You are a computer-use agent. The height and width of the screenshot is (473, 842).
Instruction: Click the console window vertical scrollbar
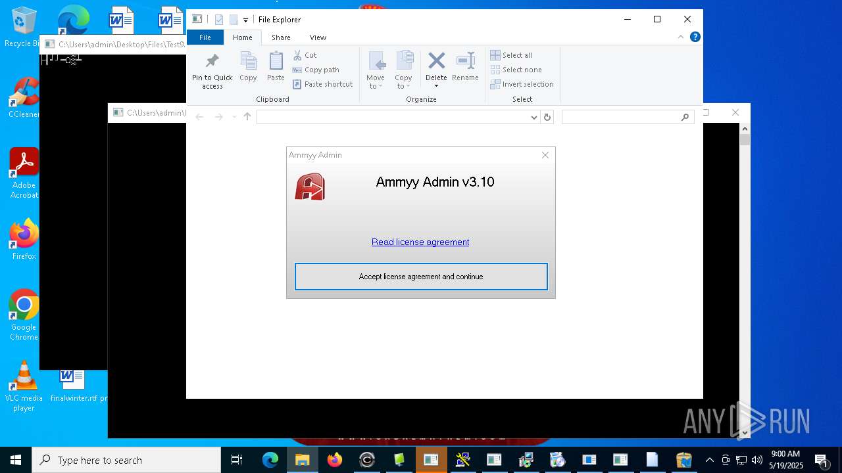(745, 281)
